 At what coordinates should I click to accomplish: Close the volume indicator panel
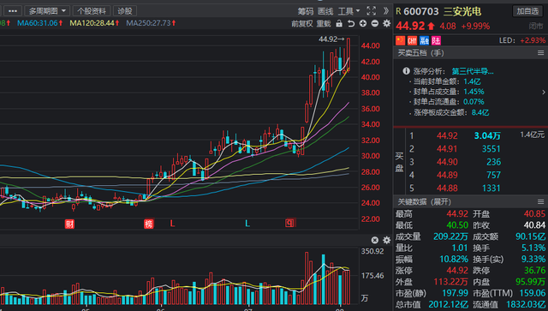pos(375,240)
